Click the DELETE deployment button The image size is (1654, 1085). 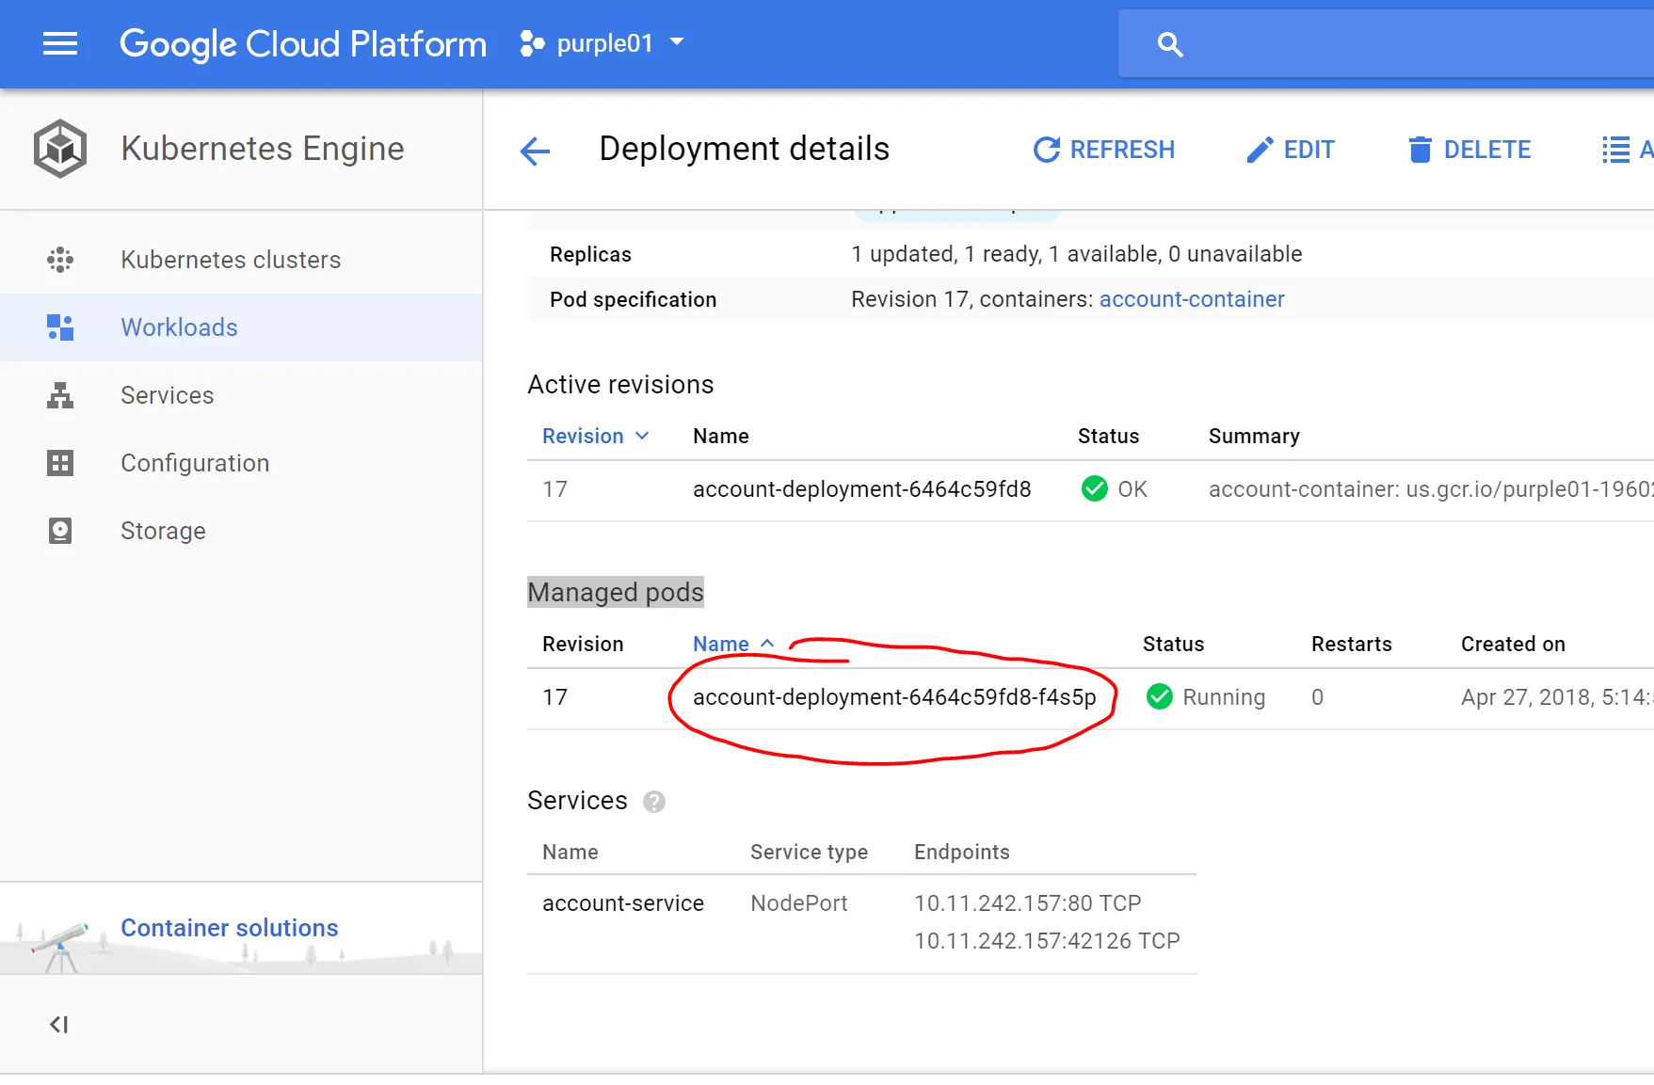[1469, 150]
